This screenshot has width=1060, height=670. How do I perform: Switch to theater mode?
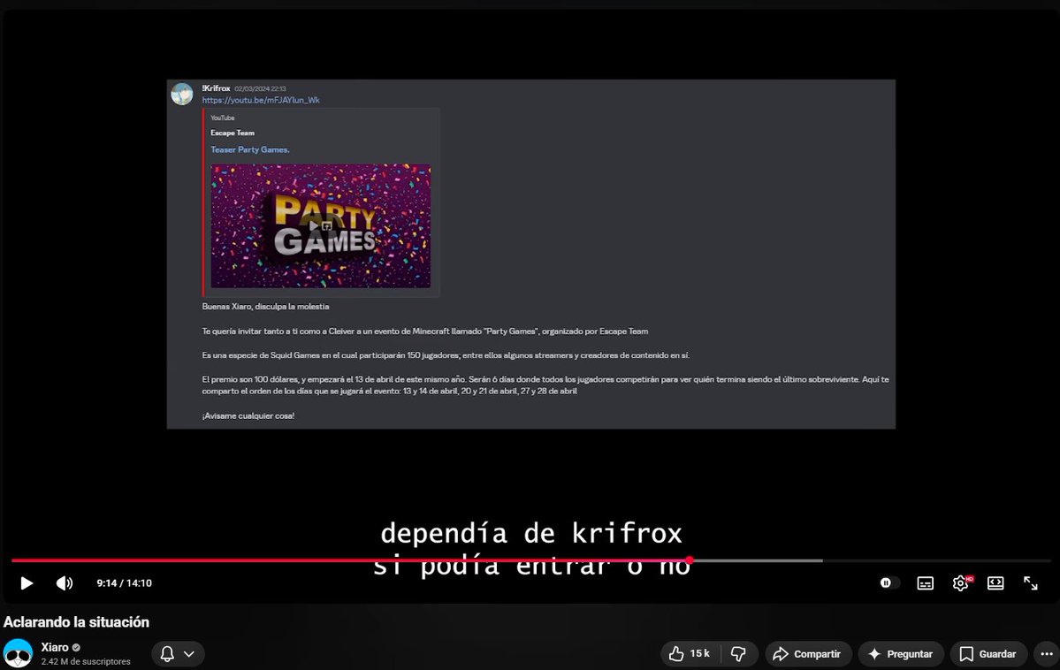click(995, 582)
